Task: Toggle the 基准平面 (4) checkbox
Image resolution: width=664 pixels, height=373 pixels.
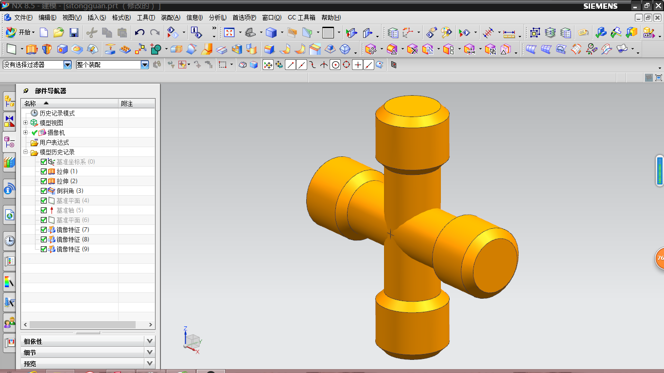Action: (44, 201)
